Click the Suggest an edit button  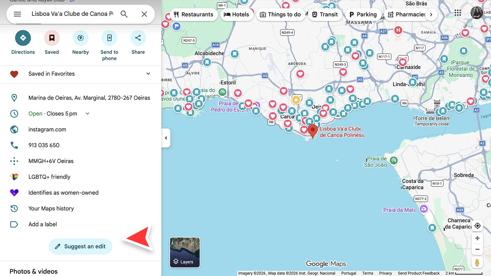coord(81,247)
